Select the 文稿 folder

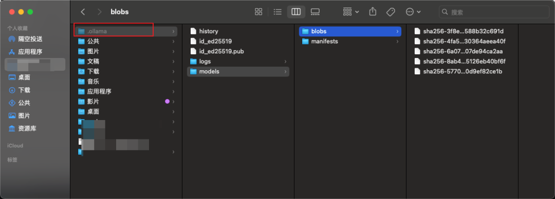point(126,62)
